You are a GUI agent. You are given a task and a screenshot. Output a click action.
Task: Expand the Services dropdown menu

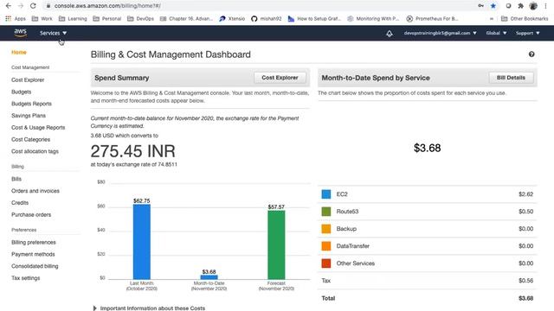(x=53, y=33)
